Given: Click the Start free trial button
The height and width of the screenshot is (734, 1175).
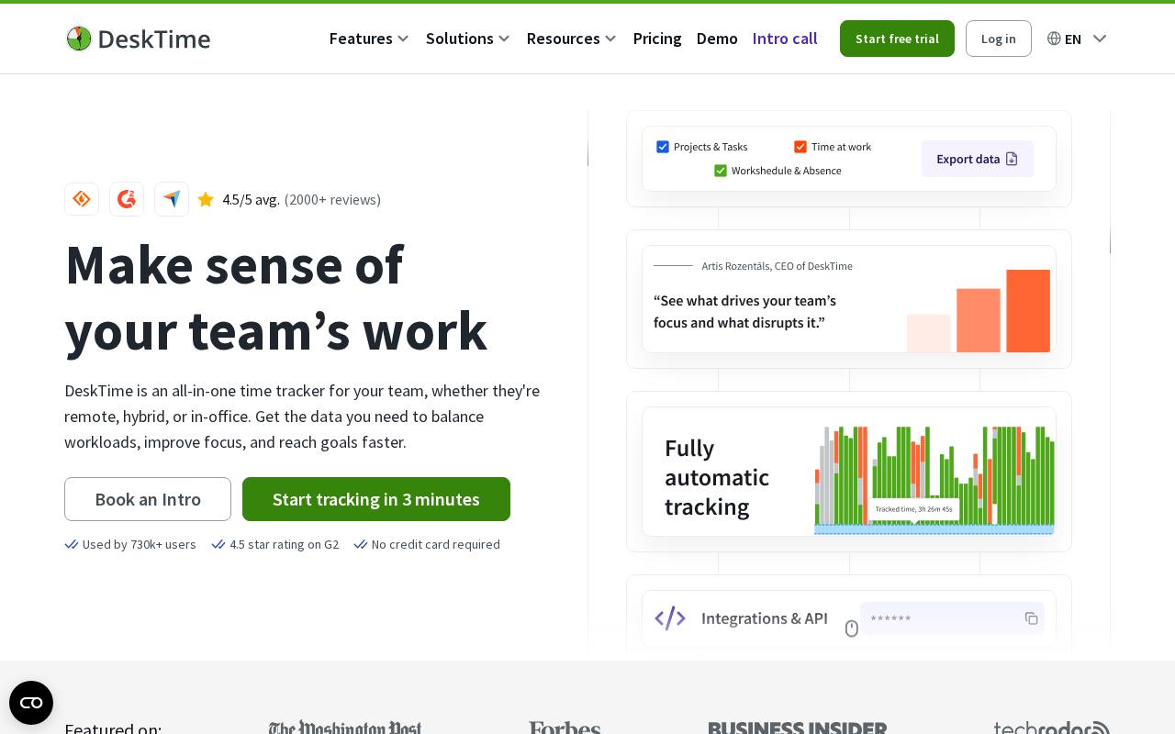Looking at the screenshot, I should pyautogui.click(x=897, y=39).
